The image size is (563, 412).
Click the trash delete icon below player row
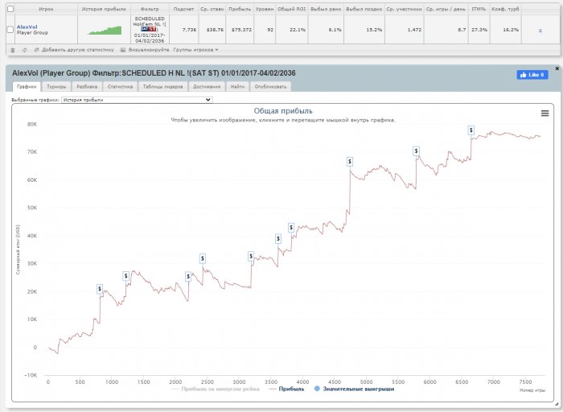pos(10,50)
